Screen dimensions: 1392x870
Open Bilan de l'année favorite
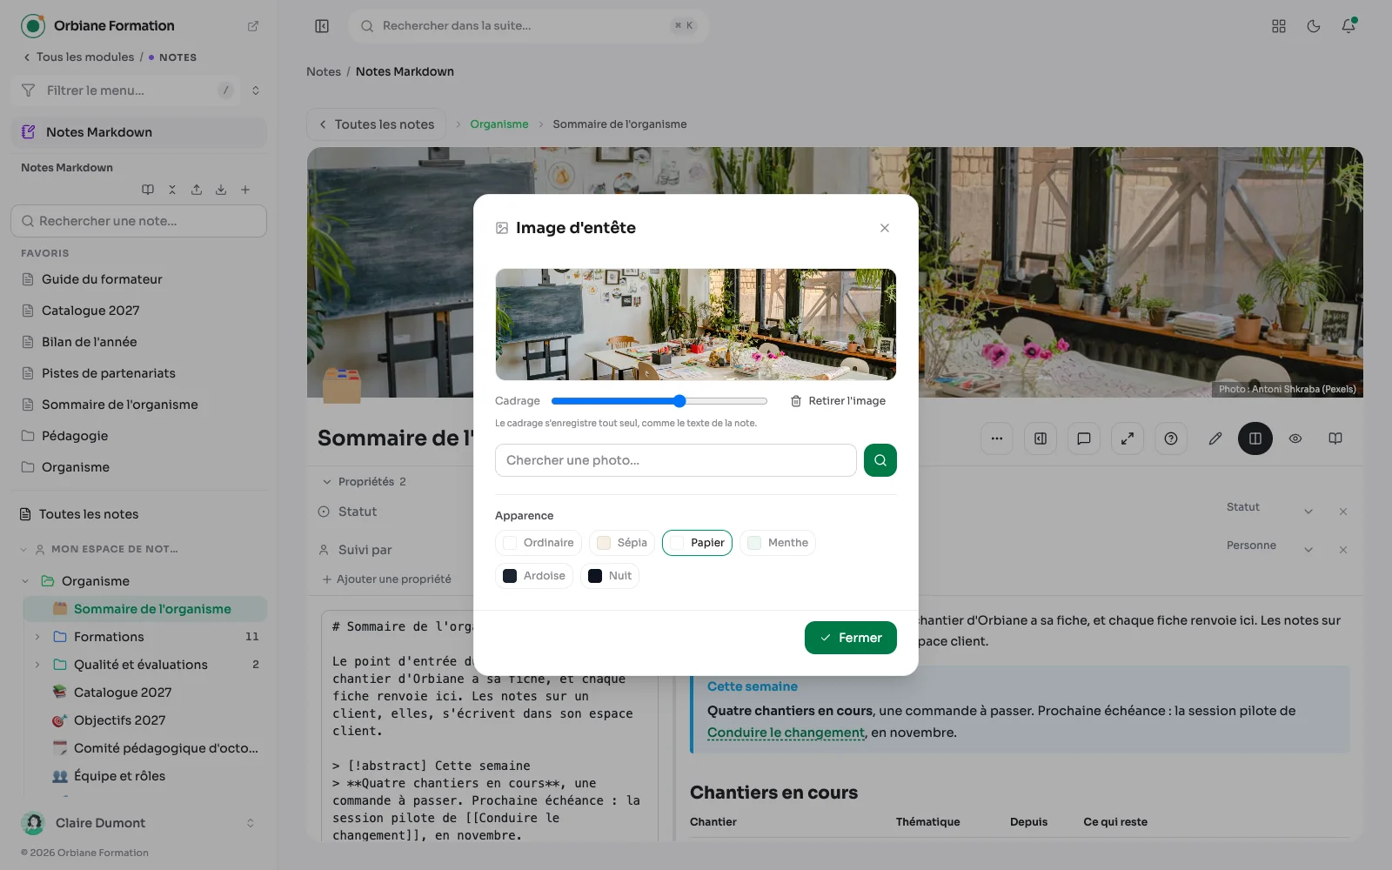tap(139, 342)
